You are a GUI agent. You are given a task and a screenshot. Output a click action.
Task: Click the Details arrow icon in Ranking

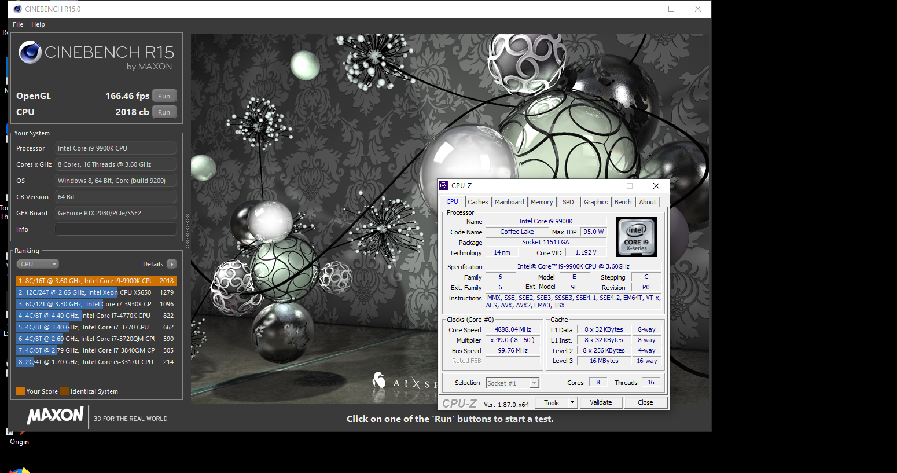click(171, 264)
